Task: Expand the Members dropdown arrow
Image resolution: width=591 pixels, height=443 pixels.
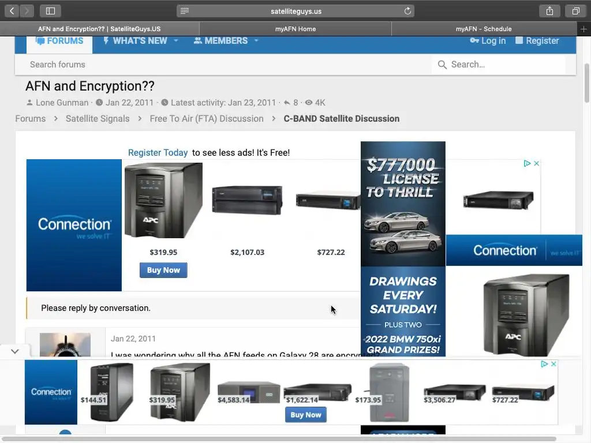Action: click(256, 41)
